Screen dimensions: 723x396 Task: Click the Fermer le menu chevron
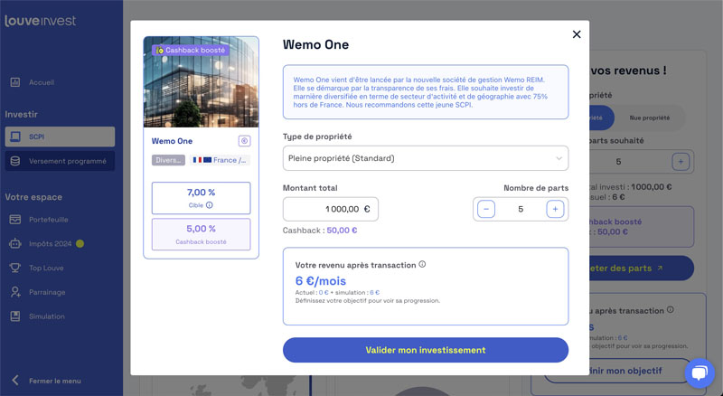pyautogui.click(x=15, y=381)
